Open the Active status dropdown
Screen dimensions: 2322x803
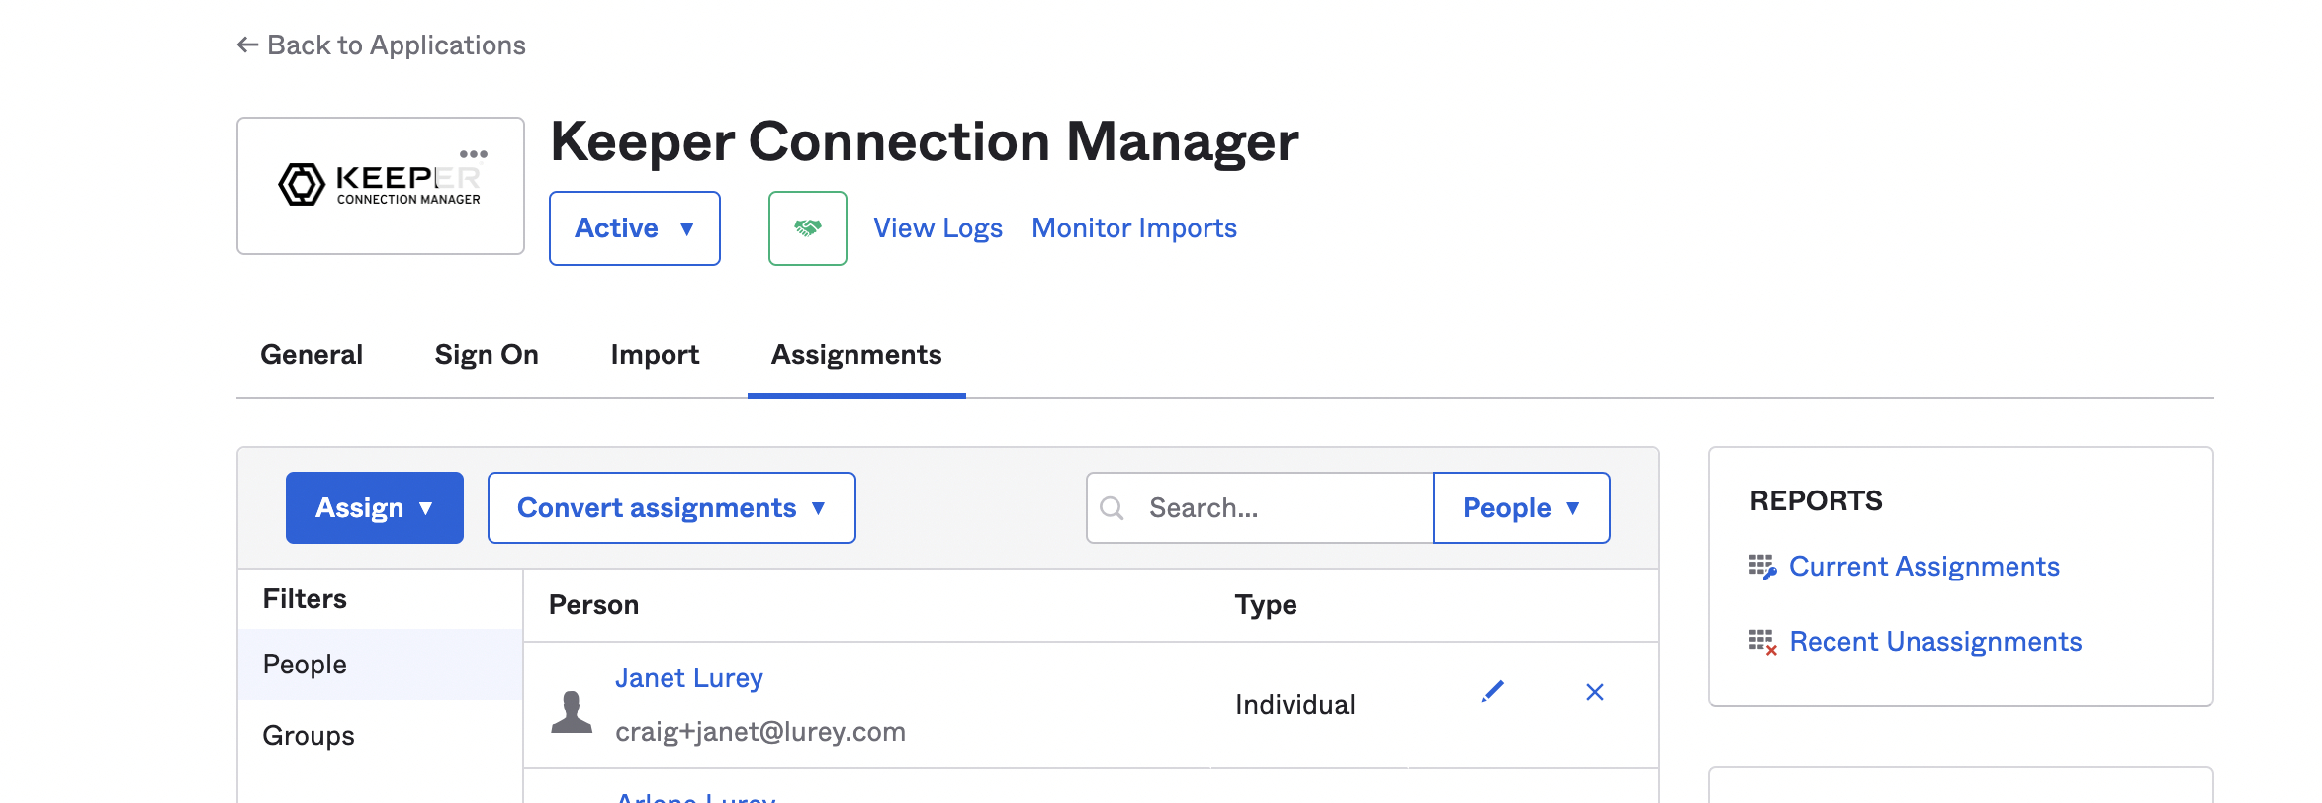pyautogui.click(x=634, y=228)
